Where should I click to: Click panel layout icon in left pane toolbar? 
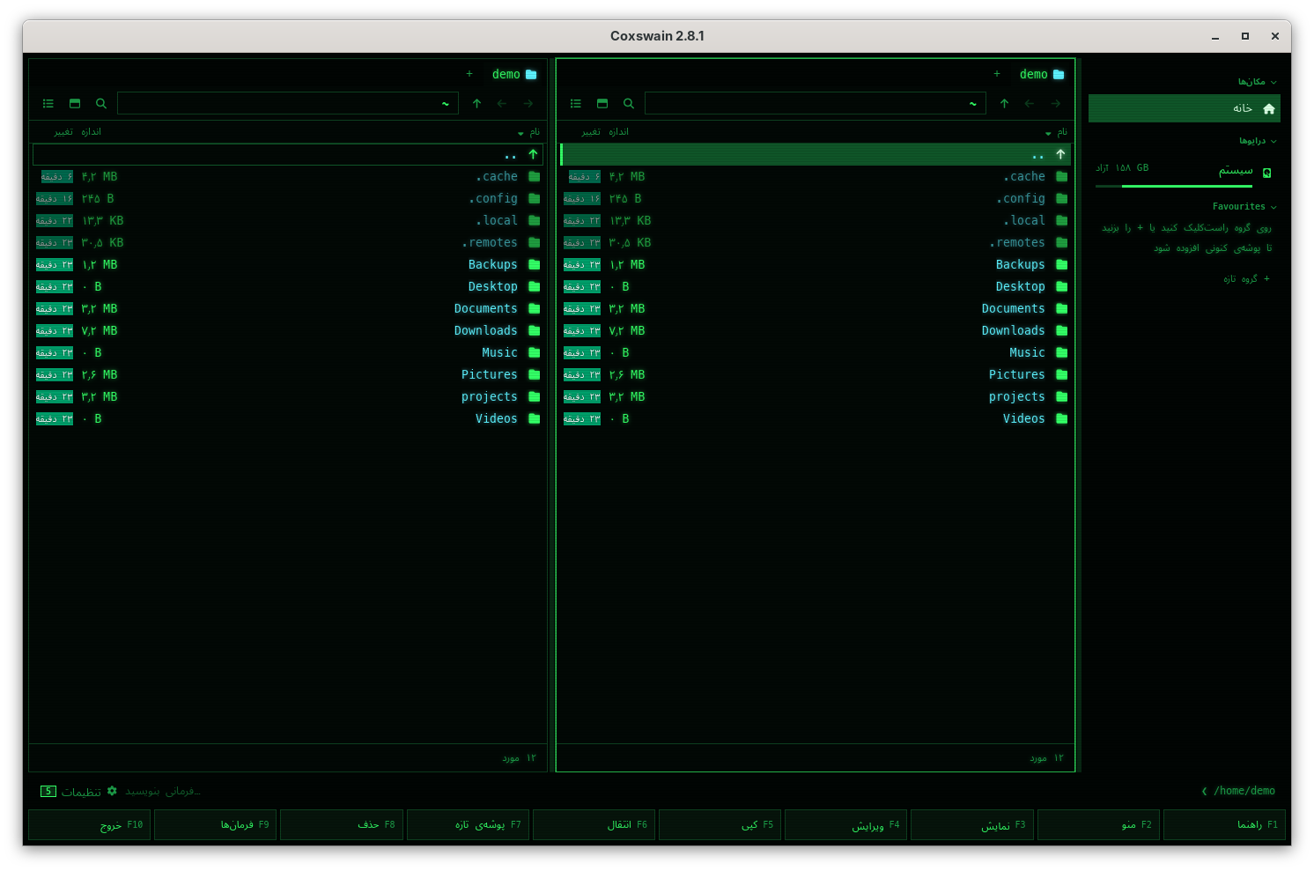click(x=75, y=104)
